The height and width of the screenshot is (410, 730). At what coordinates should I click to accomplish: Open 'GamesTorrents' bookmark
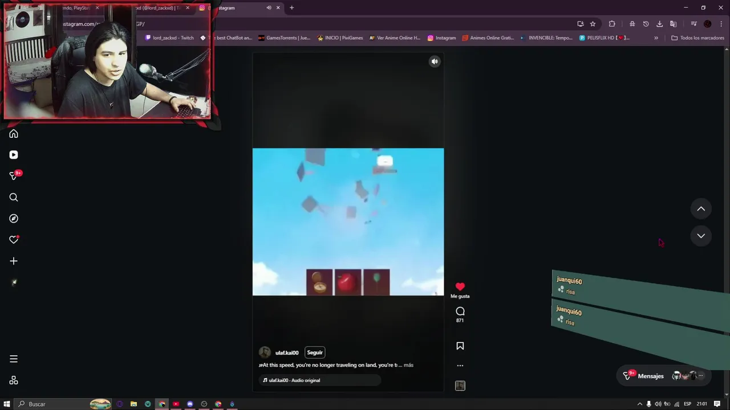coord(284,38)
